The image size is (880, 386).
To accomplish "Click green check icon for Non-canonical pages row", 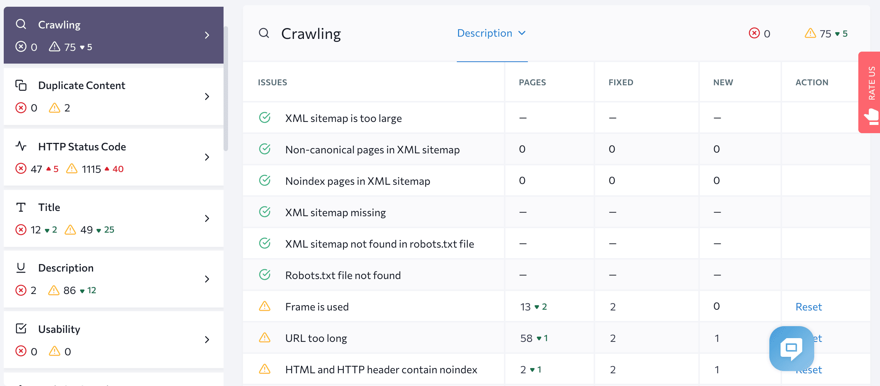I will (x=265, y=149).
